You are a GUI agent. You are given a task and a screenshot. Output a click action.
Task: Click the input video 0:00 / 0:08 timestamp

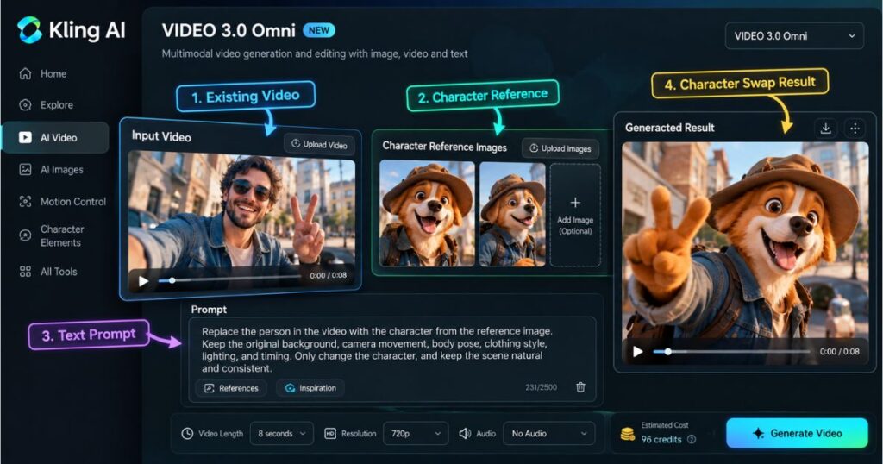(x=329, y=275)
